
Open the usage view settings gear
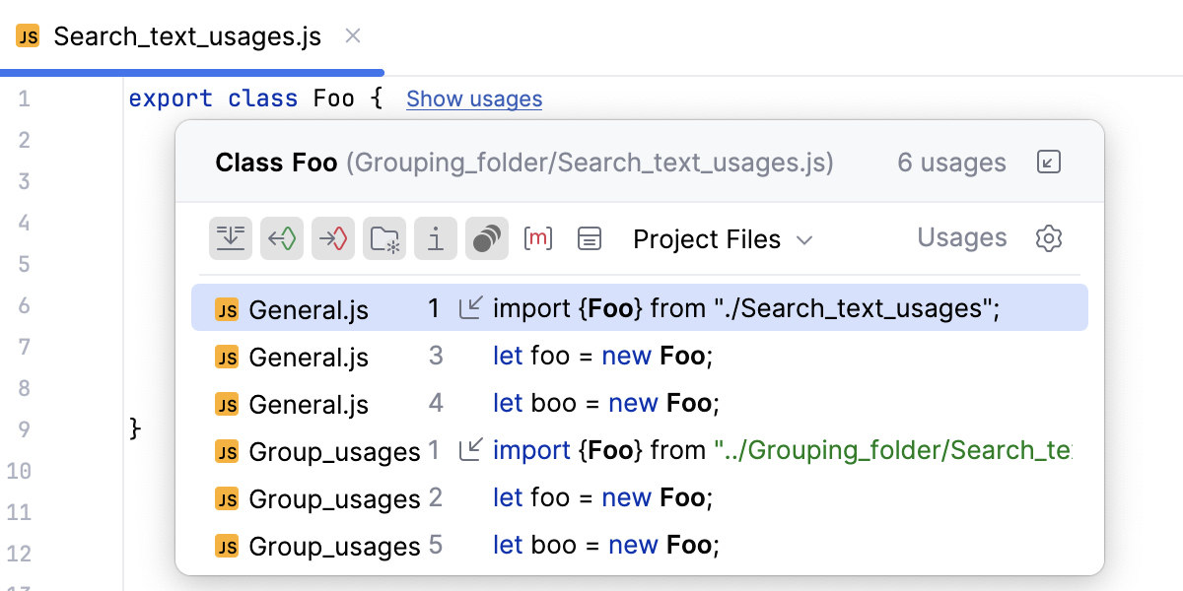pyautogui.click(x=1048, y=238)
